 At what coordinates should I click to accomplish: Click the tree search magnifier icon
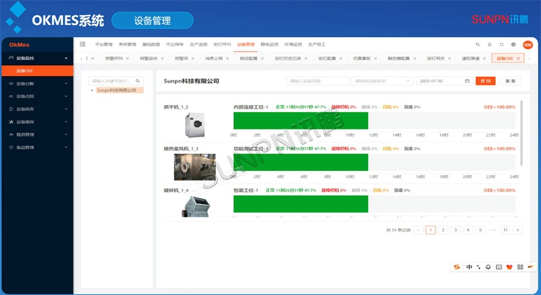[138, 81]
